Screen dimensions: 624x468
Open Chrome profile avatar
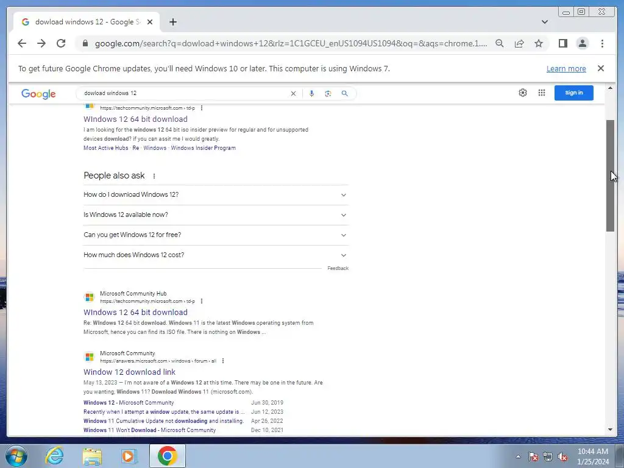582,43
